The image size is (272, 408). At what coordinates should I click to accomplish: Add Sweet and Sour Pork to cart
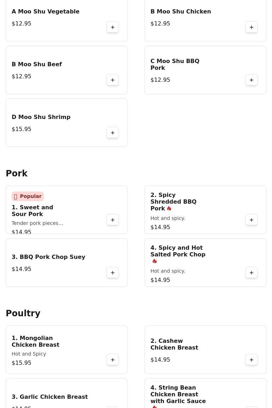(113, 220)
